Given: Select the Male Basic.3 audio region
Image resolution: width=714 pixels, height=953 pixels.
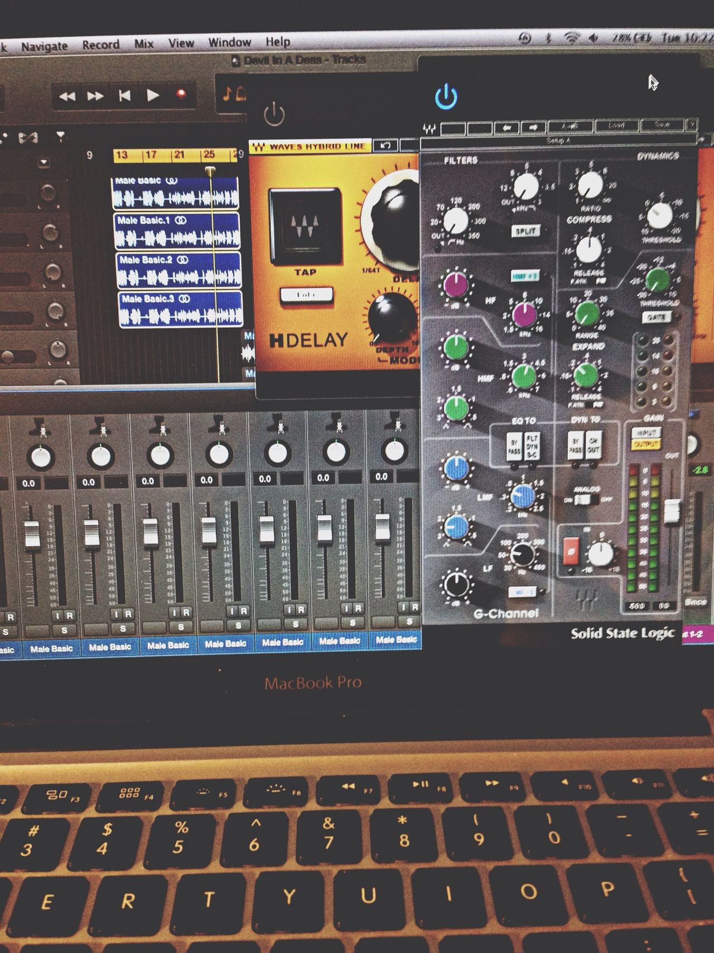Looking at the screenshot, I should coord(180,309).
